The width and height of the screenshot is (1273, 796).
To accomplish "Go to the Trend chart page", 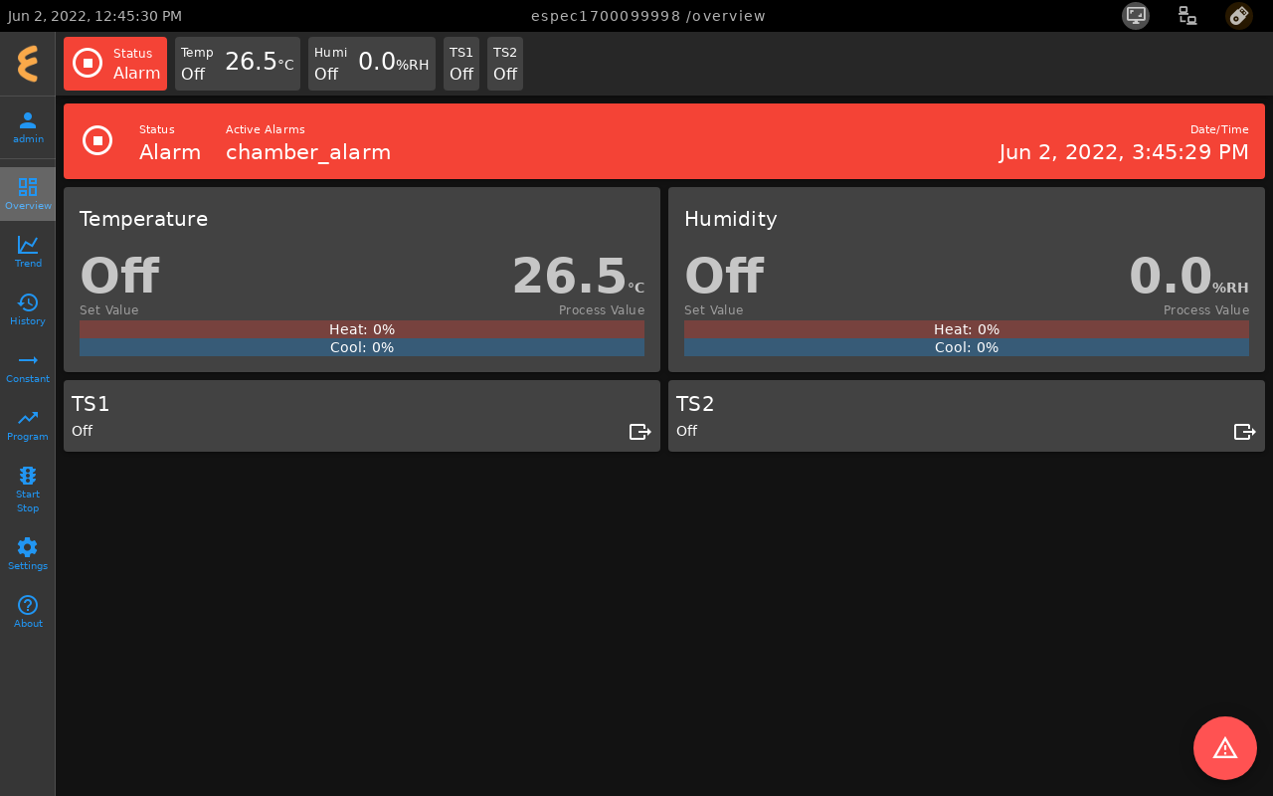I will coord(28,251).
